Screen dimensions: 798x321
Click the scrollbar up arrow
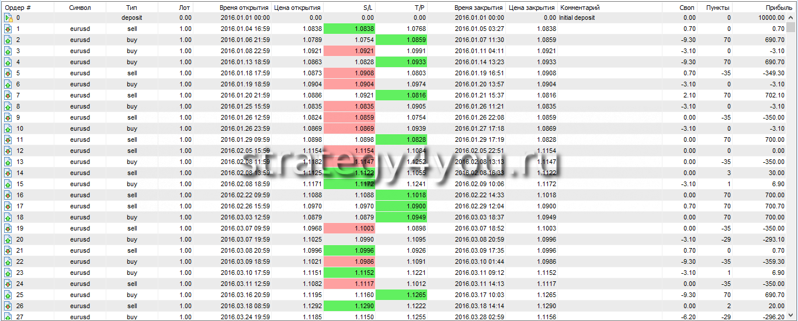[791, 18]
